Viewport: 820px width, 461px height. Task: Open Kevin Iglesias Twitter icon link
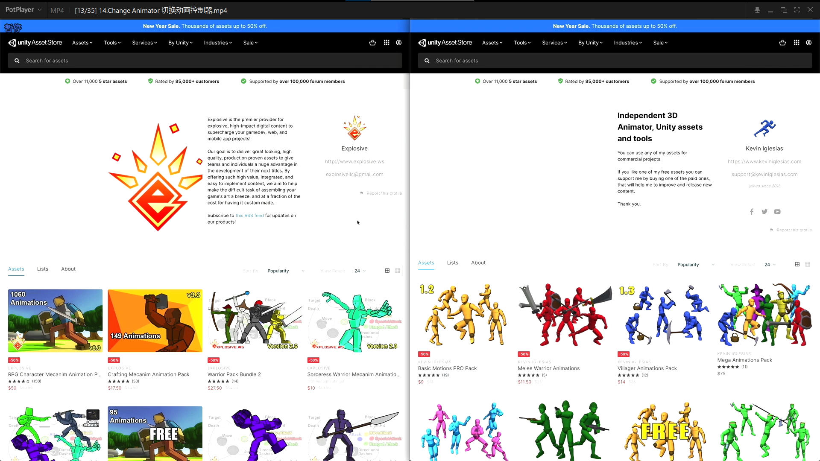coord(764,212)
